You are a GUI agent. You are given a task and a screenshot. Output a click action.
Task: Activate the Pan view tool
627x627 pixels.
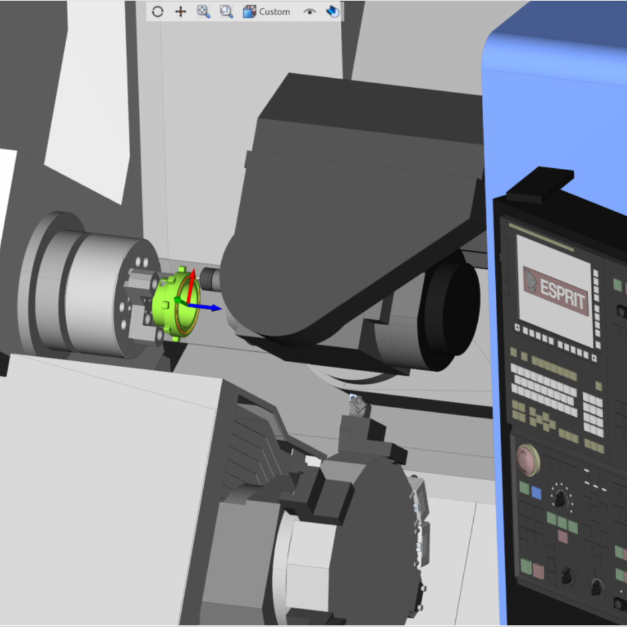pyautogui.click(x=181, y=12)
